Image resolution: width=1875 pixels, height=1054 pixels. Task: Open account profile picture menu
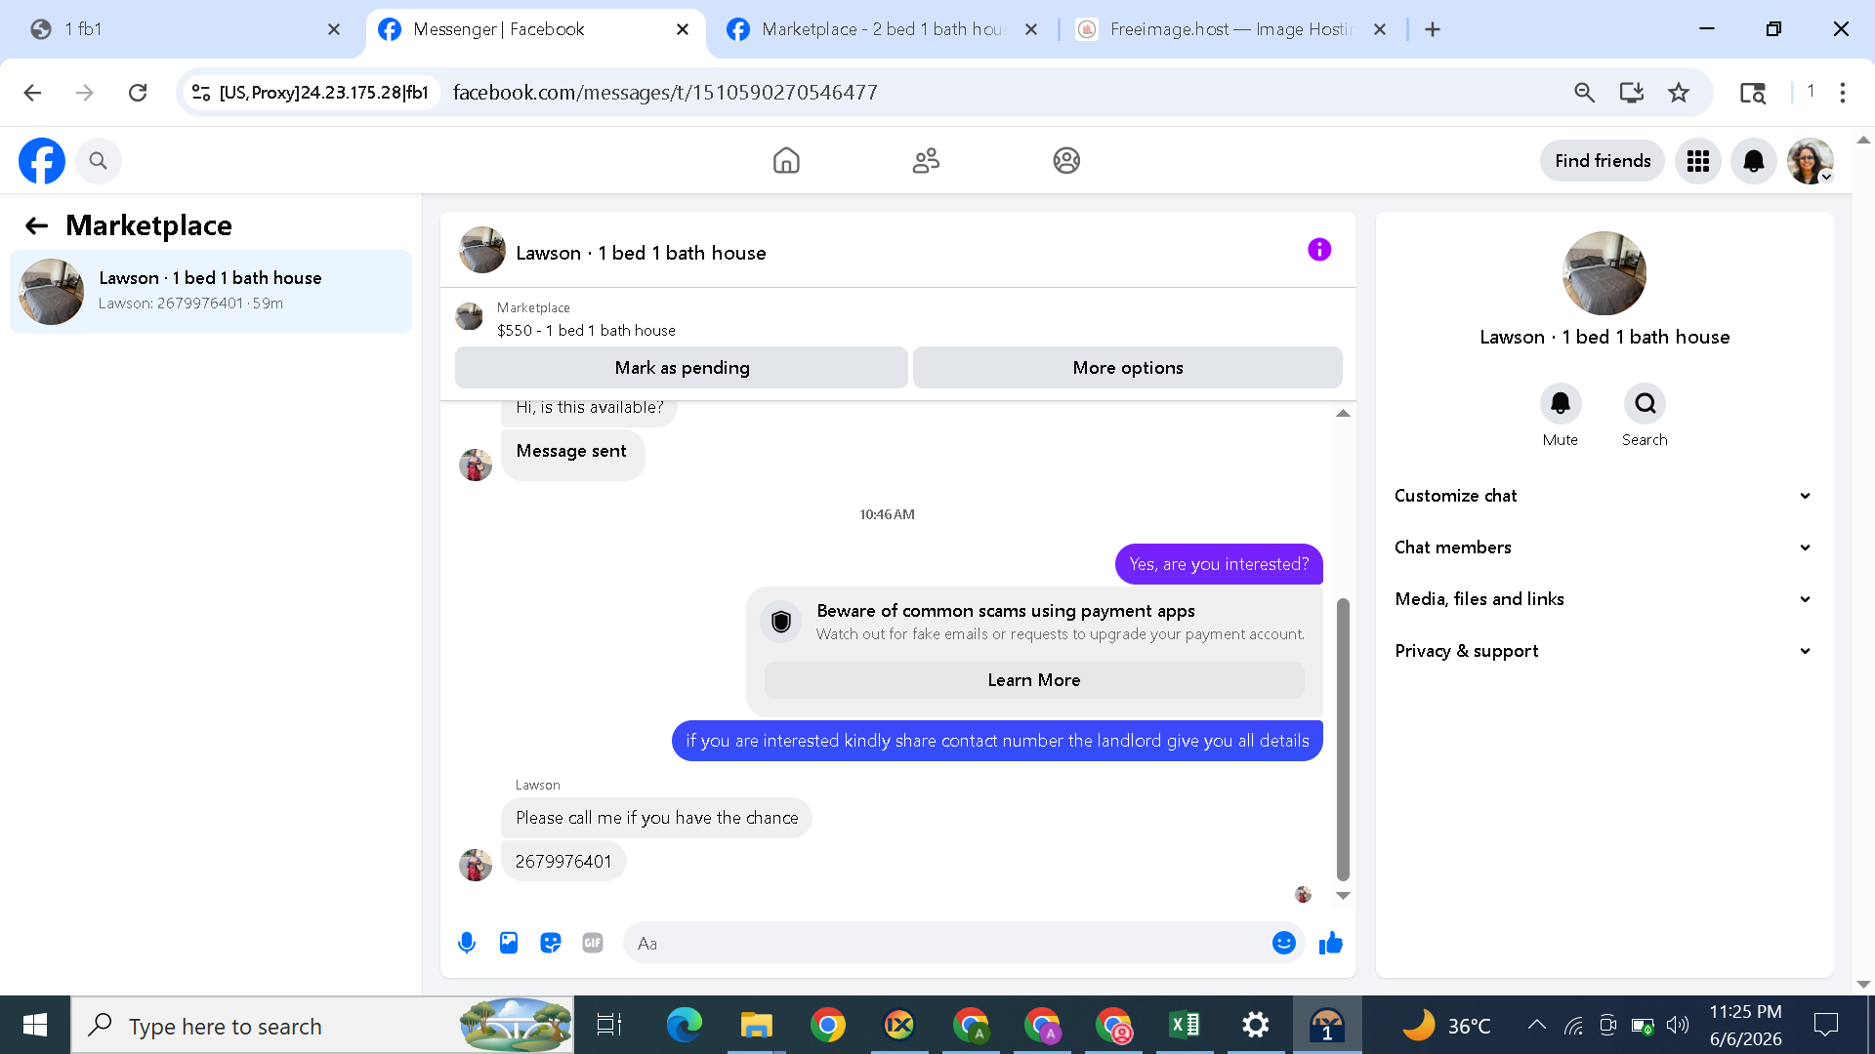click(1811, 161)
